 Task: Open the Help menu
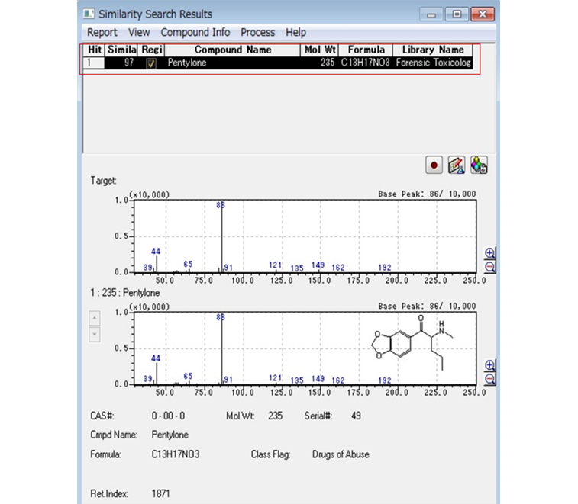coord(295,32)
